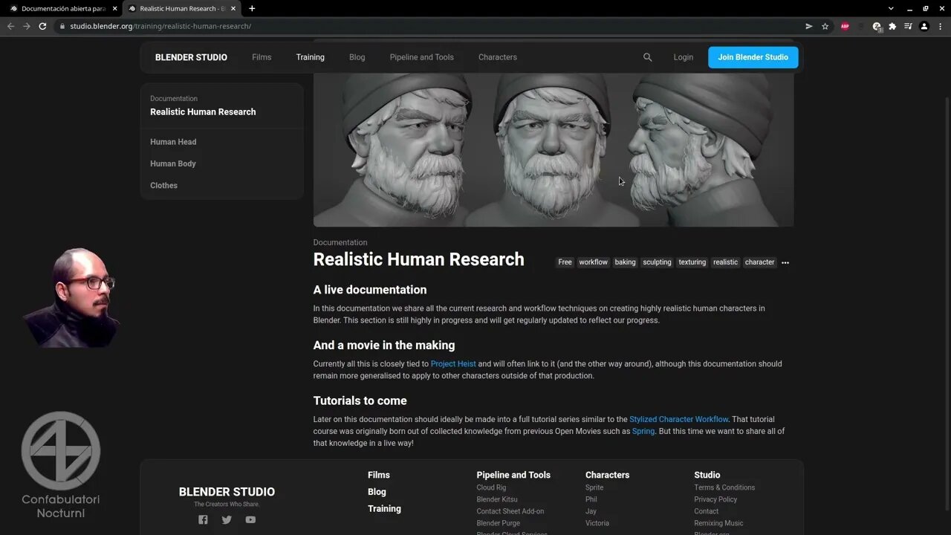
Task: Open footer Training link
Action: tap(384, 509)
